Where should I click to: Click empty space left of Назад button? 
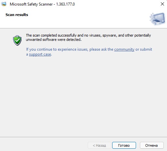click(x=43, y=145)
